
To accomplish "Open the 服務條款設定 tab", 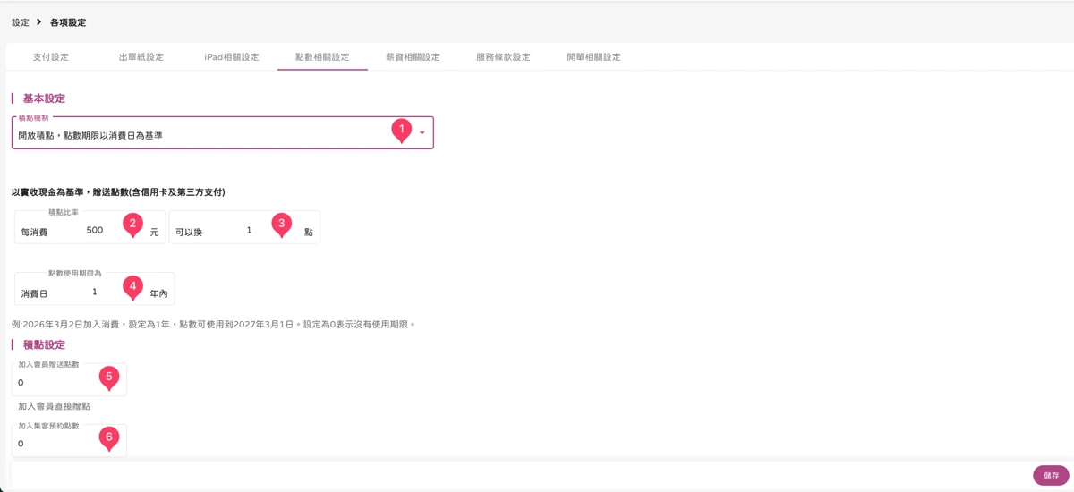I will [503, 57].
